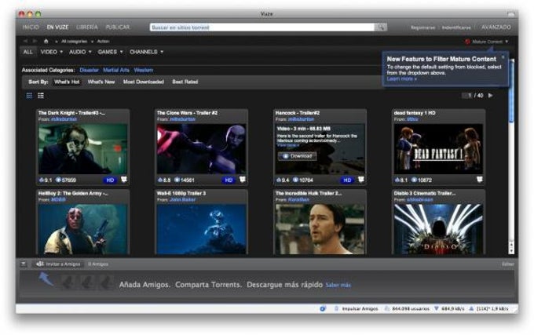Expand the GAMES category dropdown
The height and width of the screenshot is (335, 534).
tap(111, 52)
